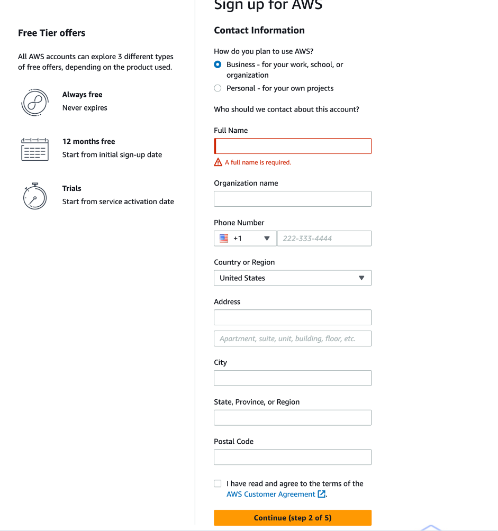
Task: Click the phone number input field
Action: (324, 239)
